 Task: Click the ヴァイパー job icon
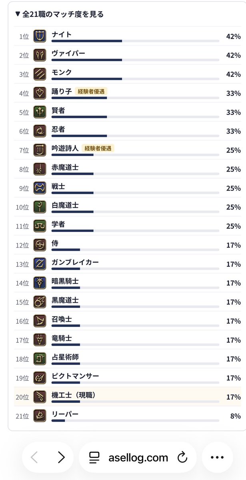point(40,55)
